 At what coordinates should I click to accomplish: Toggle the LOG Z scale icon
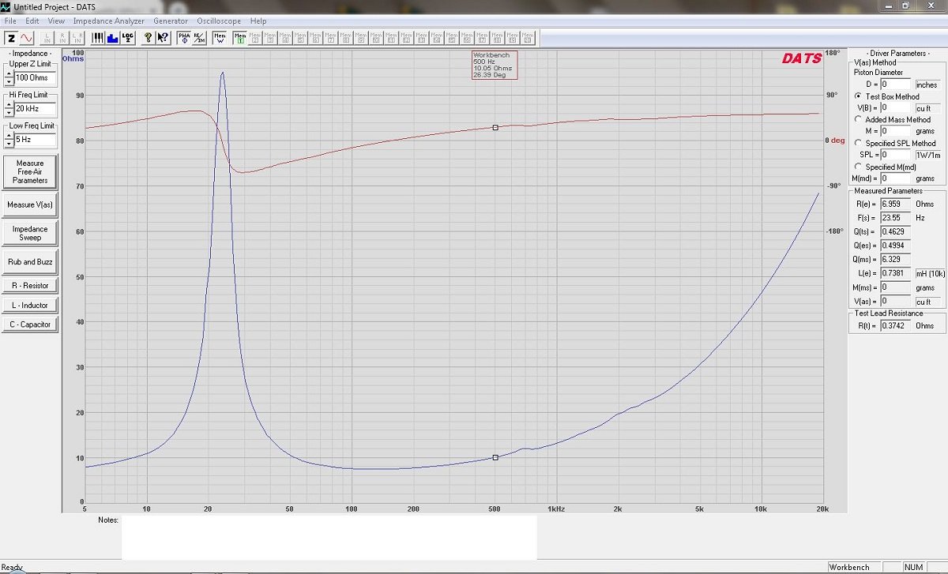coord(127,37)
